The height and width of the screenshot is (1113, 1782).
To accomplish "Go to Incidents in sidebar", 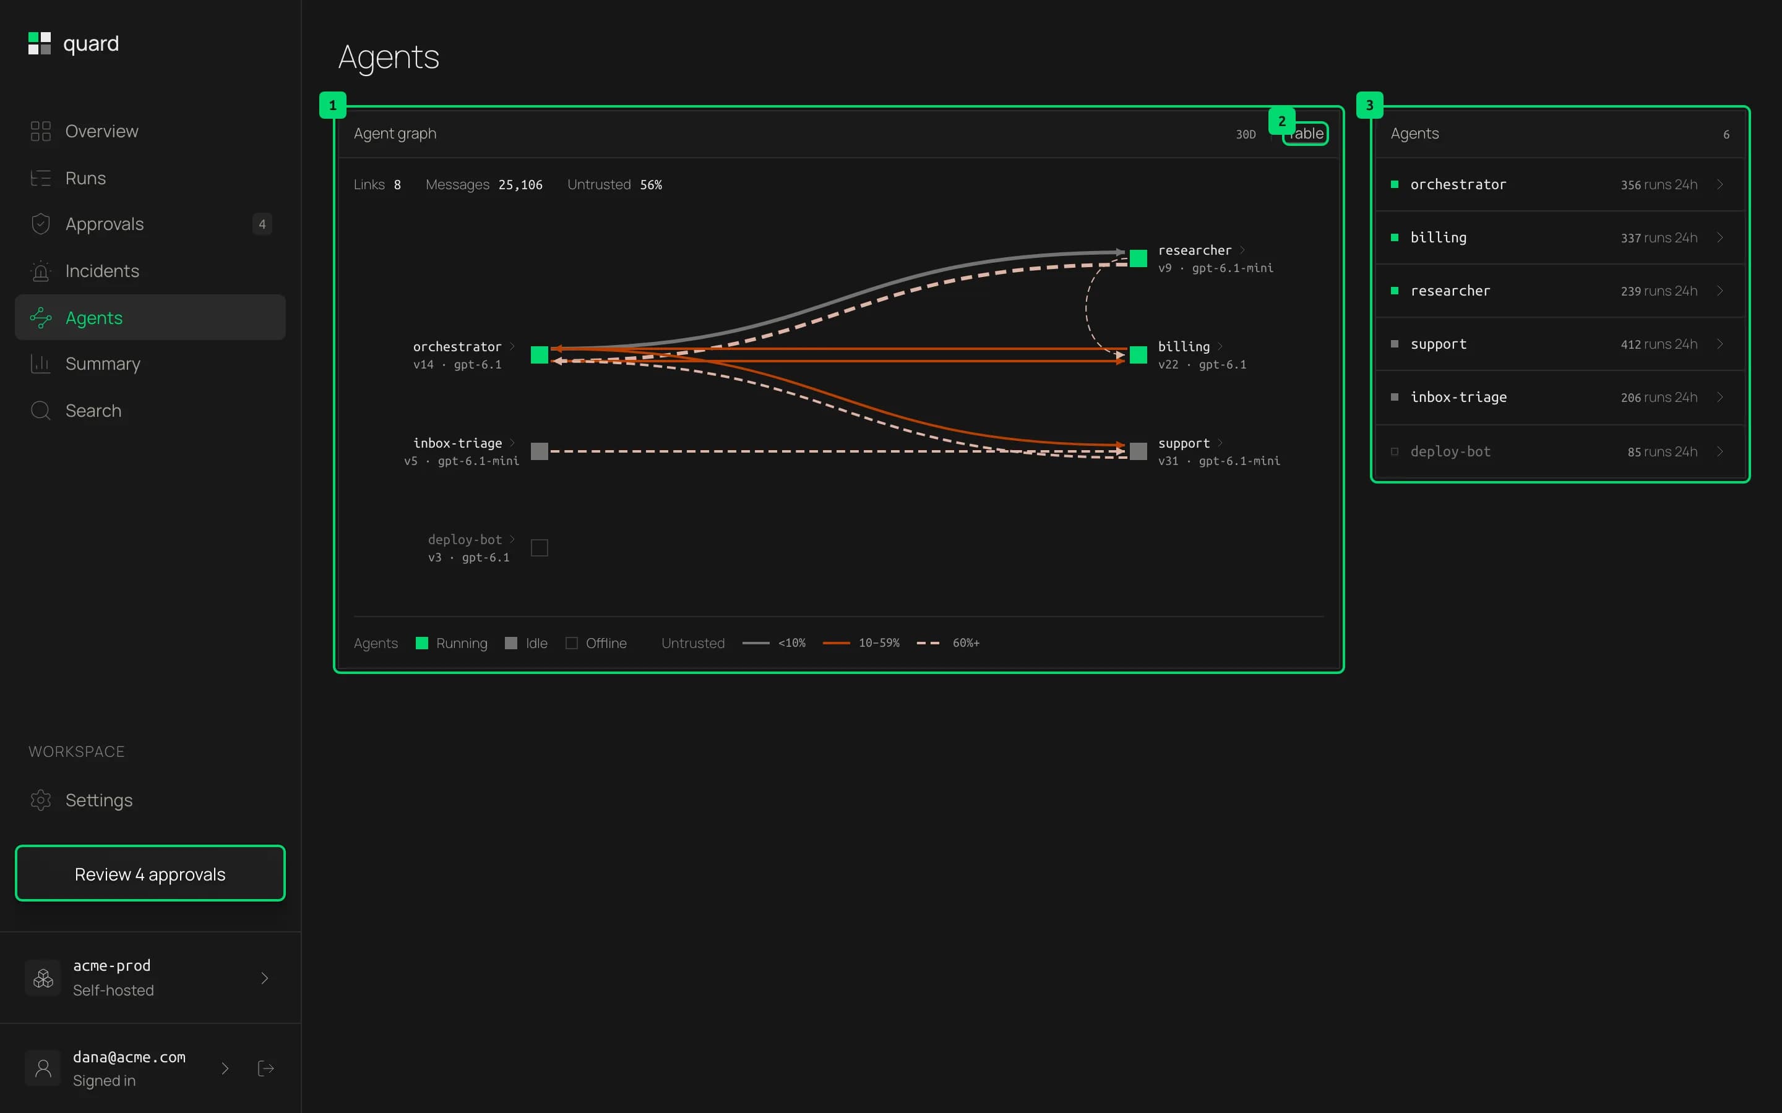I will pos(150,271).
